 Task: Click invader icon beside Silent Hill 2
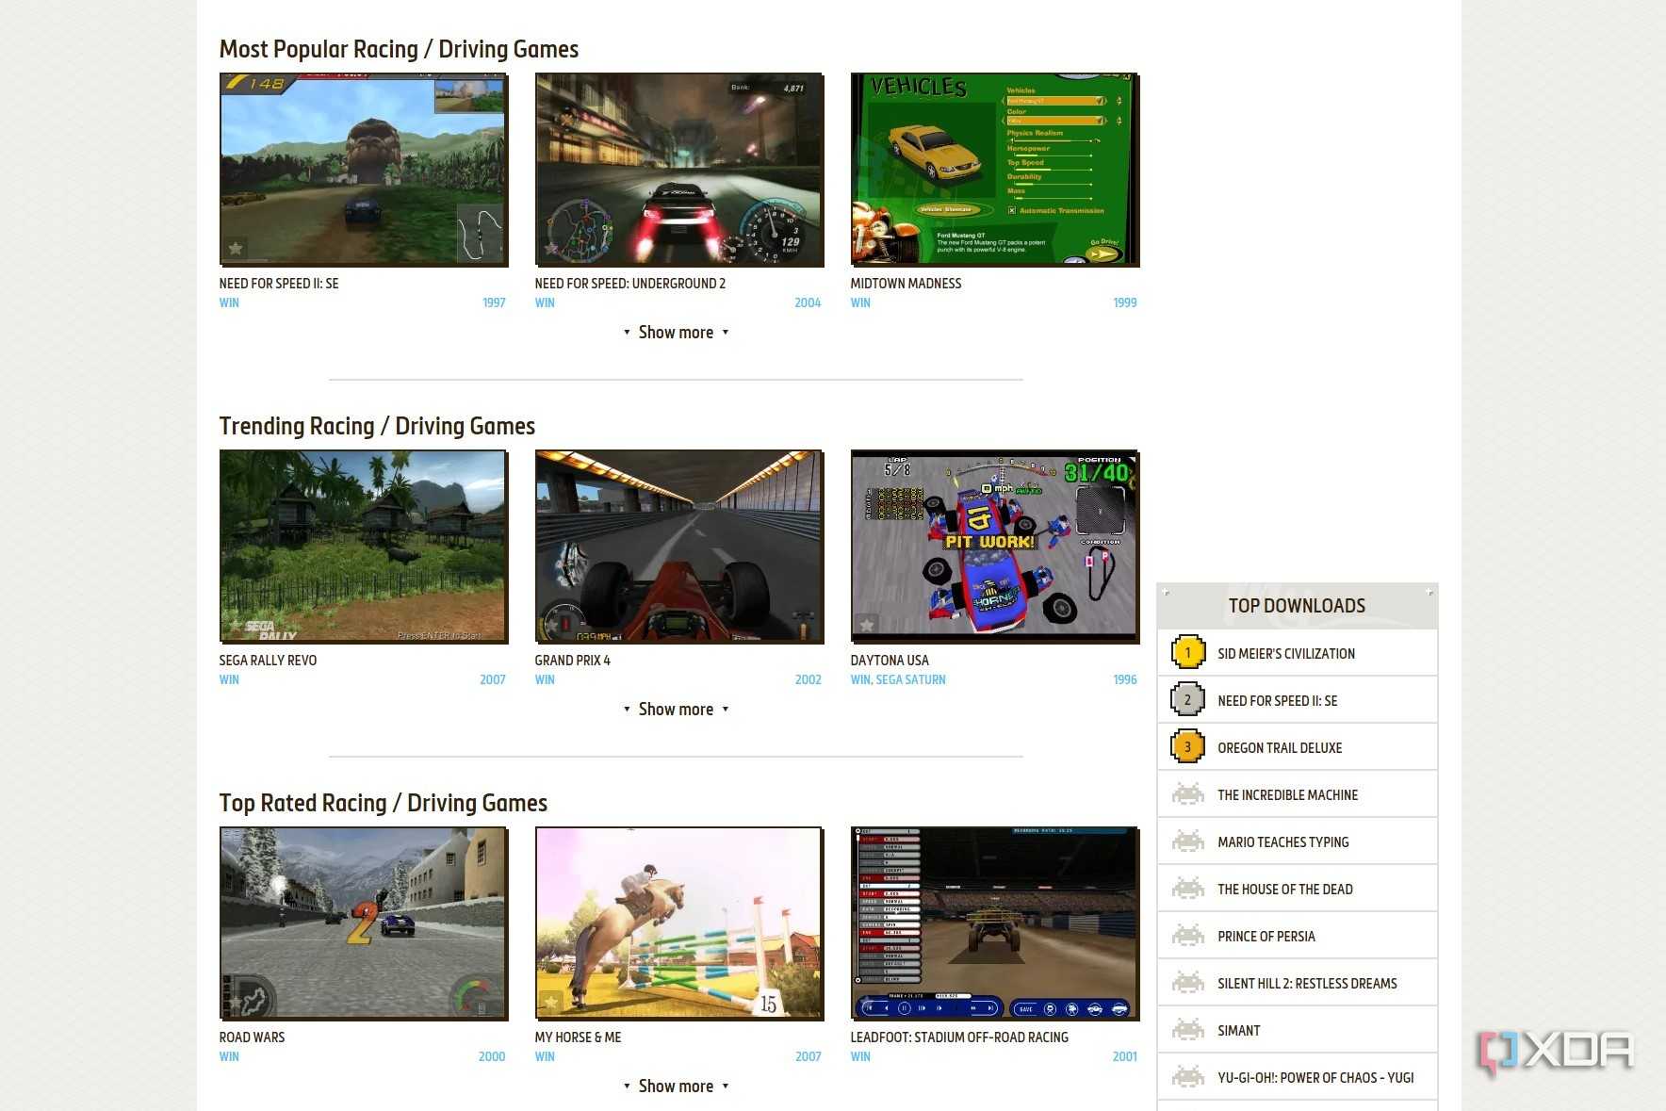[x=1187, y=983]
